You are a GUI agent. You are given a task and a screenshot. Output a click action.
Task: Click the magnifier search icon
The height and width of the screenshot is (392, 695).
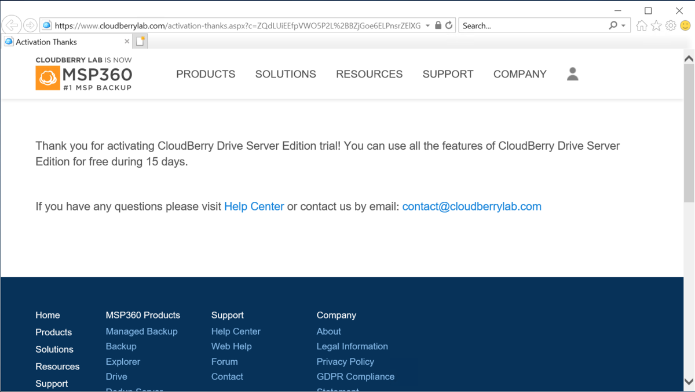tap(613, 25)
